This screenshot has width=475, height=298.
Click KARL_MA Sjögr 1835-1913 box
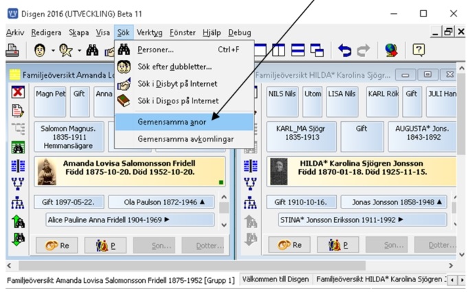301,137
